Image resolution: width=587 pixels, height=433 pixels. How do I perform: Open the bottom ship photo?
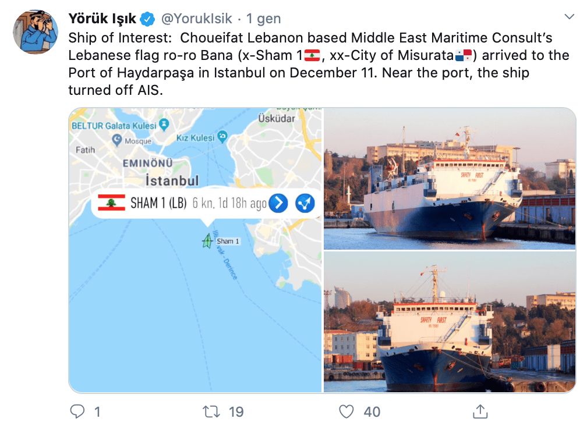(450, 322)
